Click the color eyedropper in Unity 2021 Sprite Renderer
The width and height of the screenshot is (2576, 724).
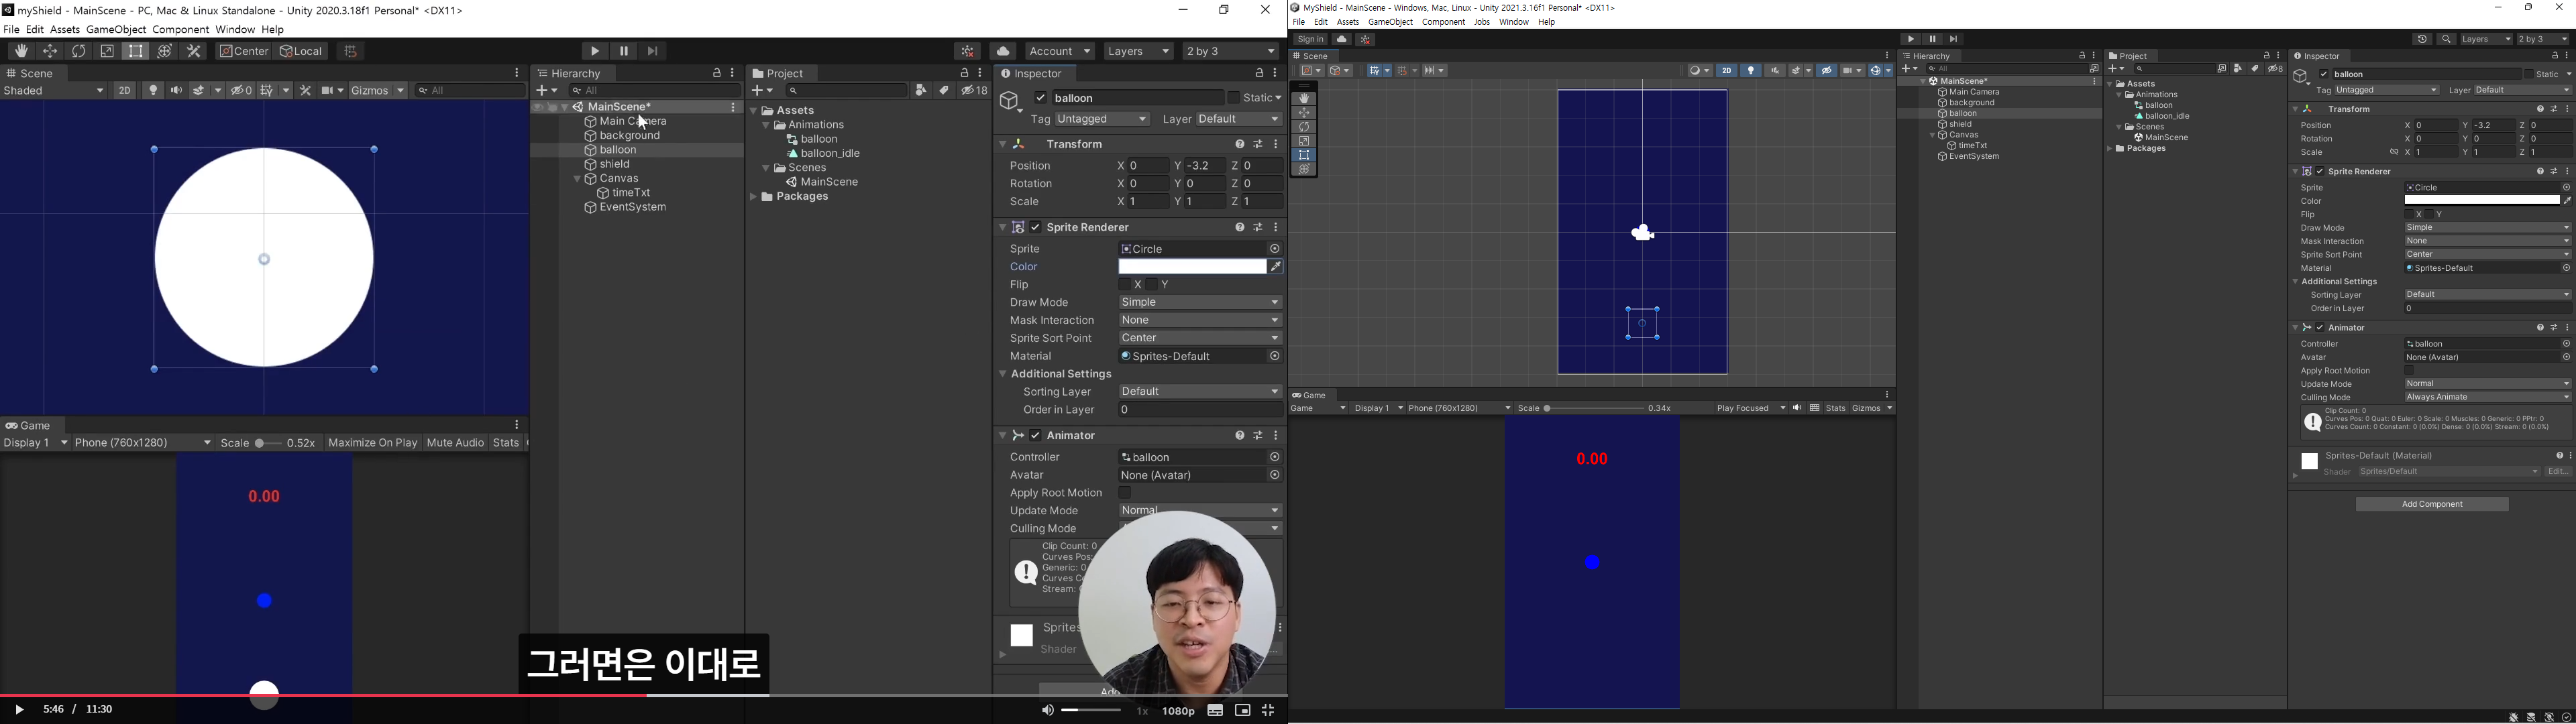[2566, 201]
